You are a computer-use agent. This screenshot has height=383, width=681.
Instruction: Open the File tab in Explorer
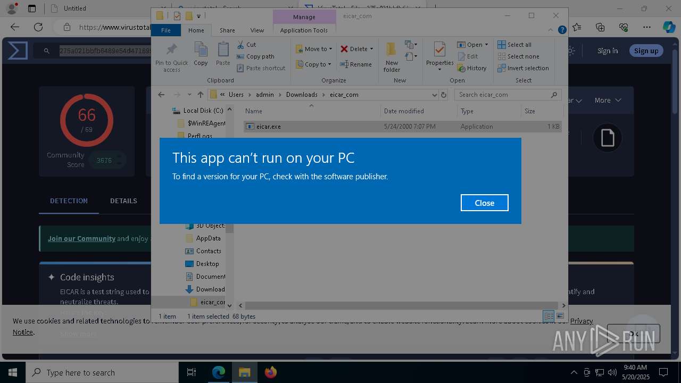(x=166, y=30)
